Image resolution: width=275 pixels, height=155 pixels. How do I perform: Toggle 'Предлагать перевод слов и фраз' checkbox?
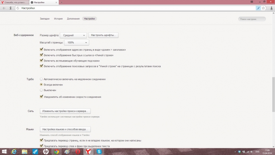pos(41,146)
